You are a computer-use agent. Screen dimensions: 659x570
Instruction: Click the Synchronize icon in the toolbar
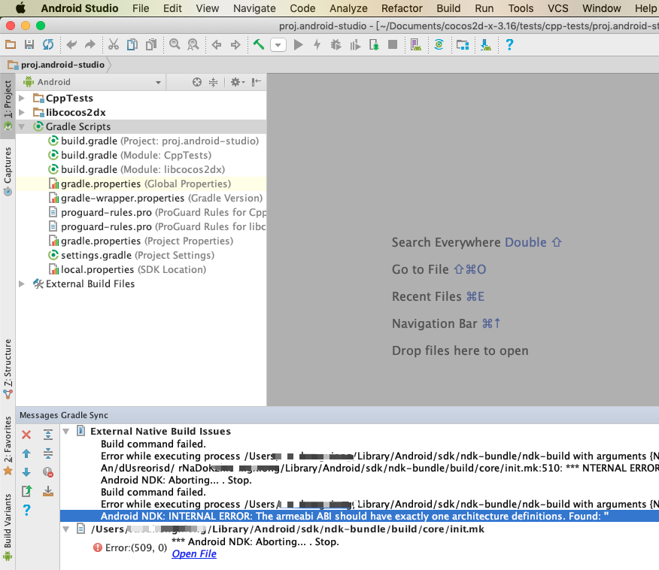48,44
